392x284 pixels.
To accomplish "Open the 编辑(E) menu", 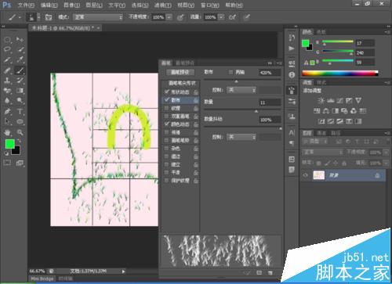I will (x=49, y=5).
